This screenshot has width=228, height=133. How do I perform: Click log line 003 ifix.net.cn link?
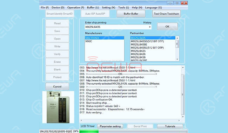(110, 68)
